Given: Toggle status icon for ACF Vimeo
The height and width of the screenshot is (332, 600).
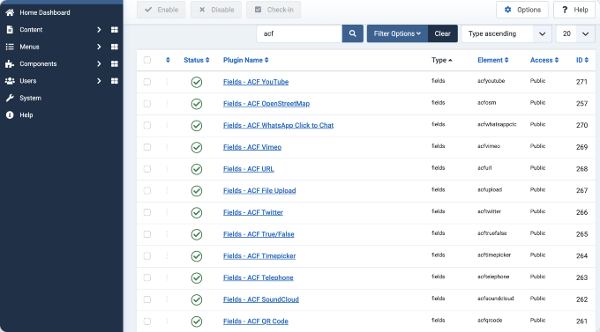Looking at the screenshot, I should [x=197, y=147].
